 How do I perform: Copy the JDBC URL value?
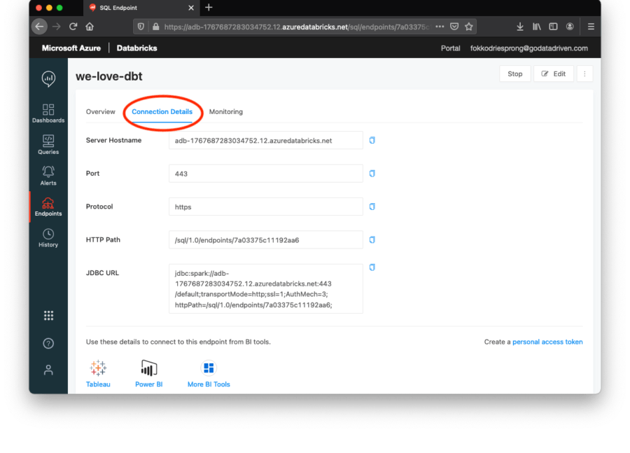click(372, 267)
